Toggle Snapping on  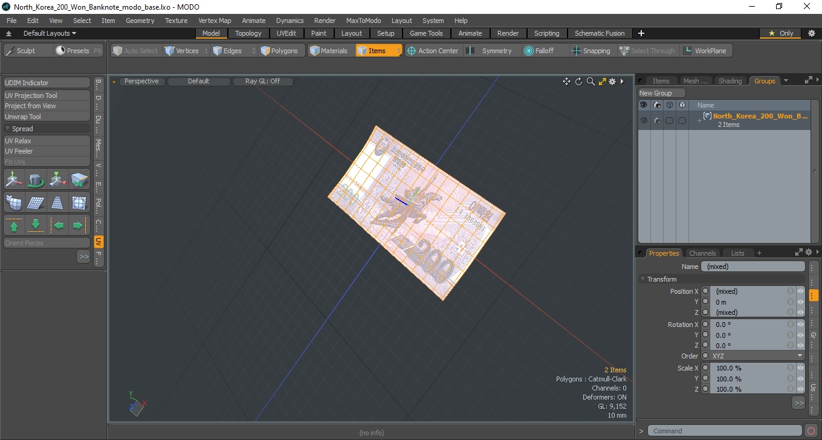591,51
